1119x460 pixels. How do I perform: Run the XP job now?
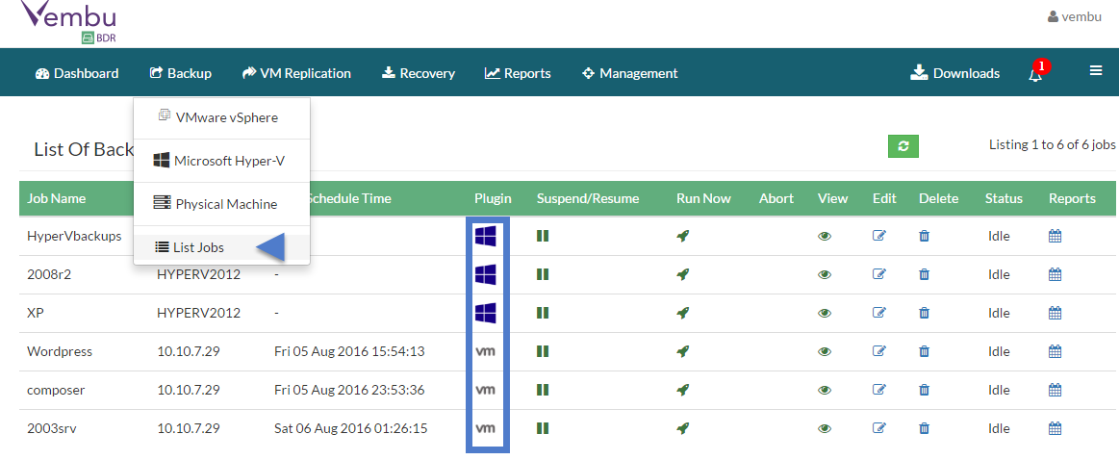tap(683, 313)
